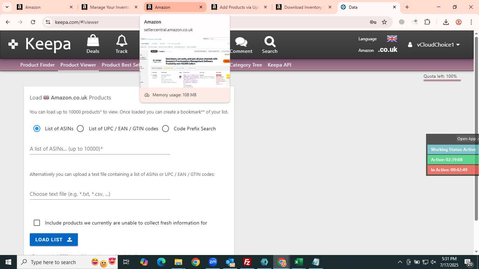Open the Chrome three-dot menu
Screen dimensions: 479x269
pyautogui.click(x=471, y=22)
